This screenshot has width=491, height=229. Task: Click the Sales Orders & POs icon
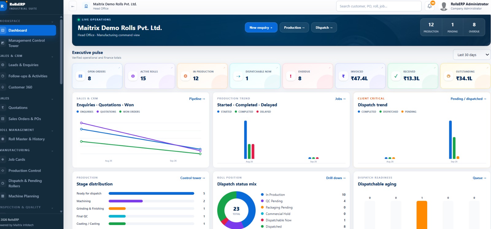coord(2,119)
